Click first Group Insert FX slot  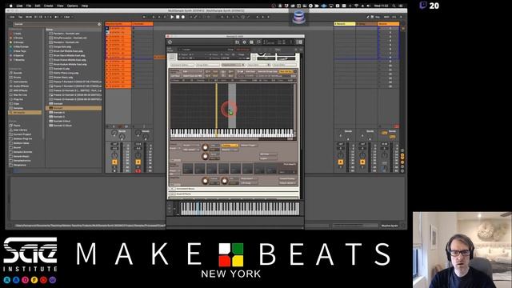pyautogui.click(x=188, y=169)
